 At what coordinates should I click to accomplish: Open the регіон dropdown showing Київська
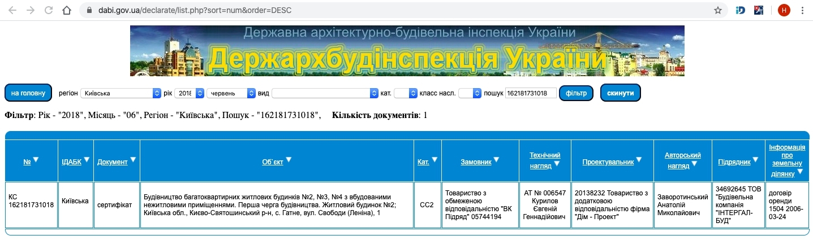[121, 93]
